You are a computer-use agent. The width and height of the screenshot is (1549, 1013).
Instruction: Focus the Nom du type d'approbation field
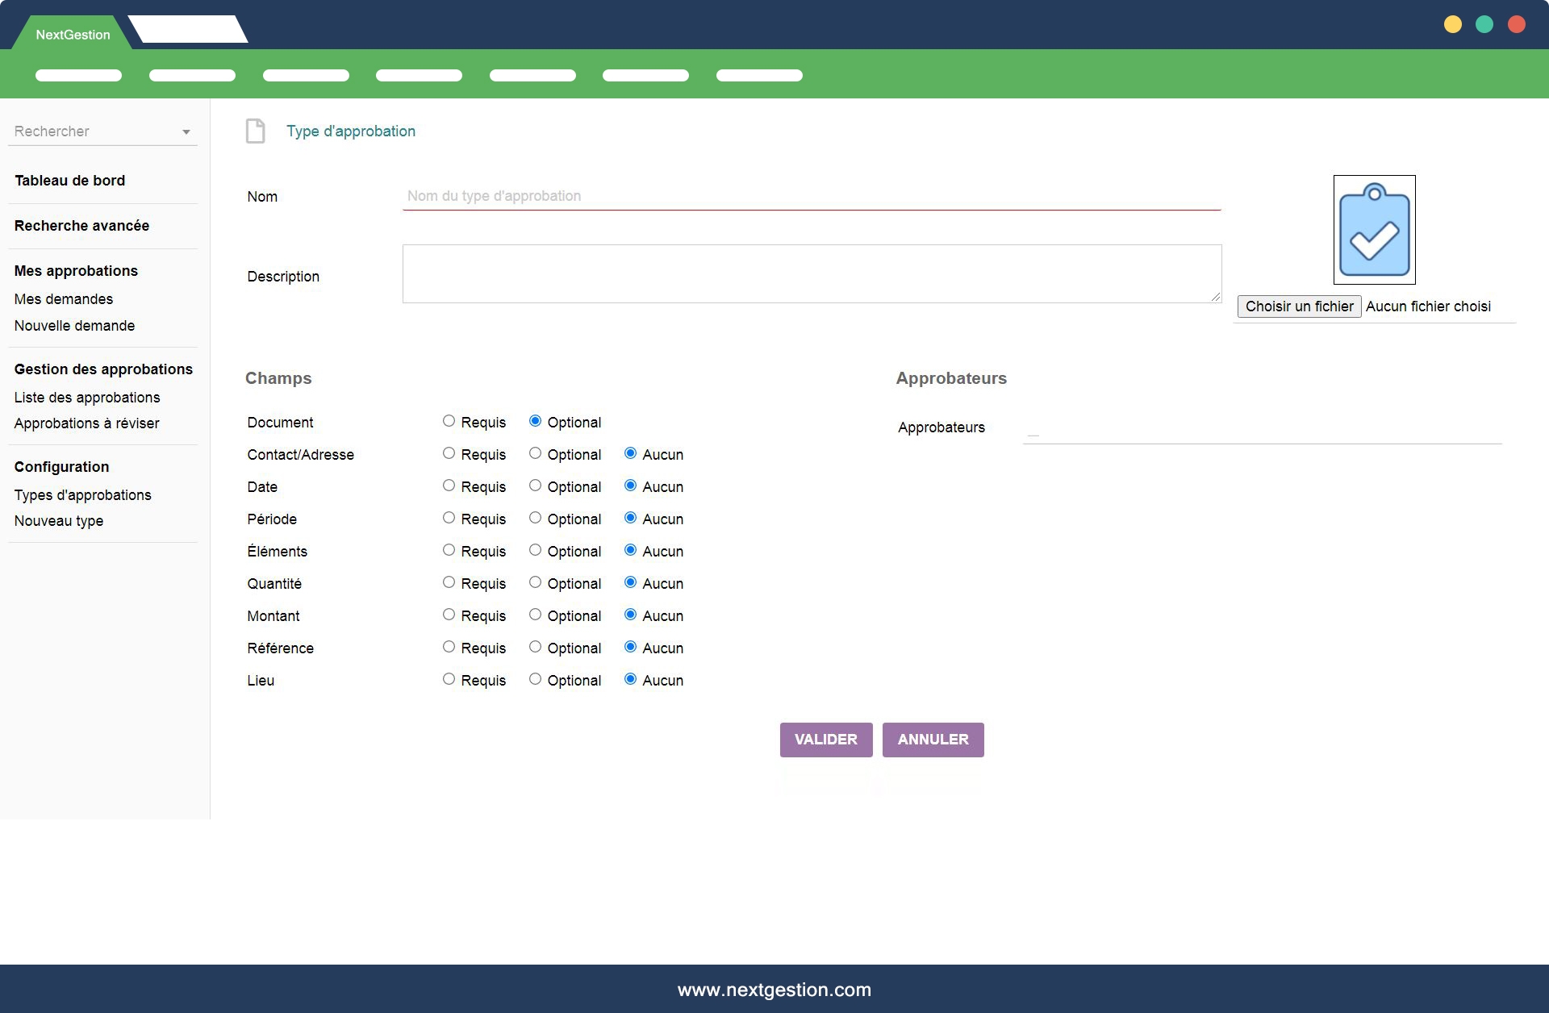click(x=811, y=196)
